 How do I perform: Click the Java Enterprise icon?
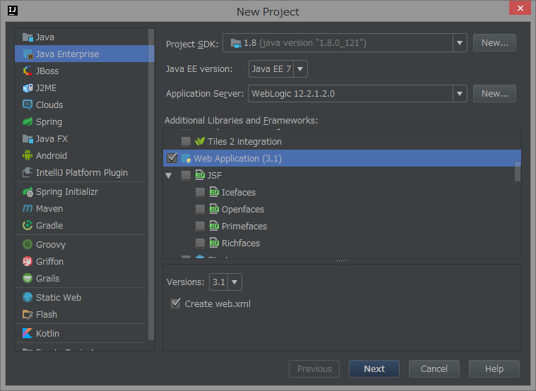tap(28, 54)
